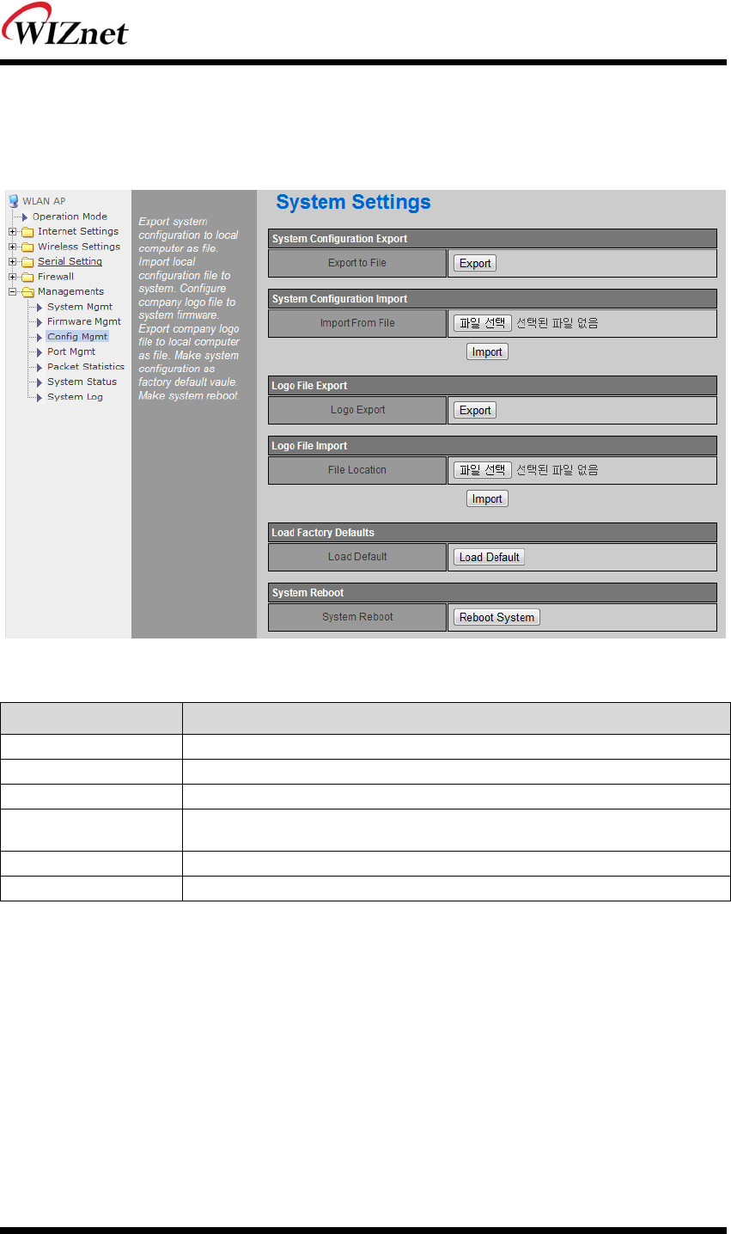
Task: Click the Logo File Export header
Action: [492, 386]
